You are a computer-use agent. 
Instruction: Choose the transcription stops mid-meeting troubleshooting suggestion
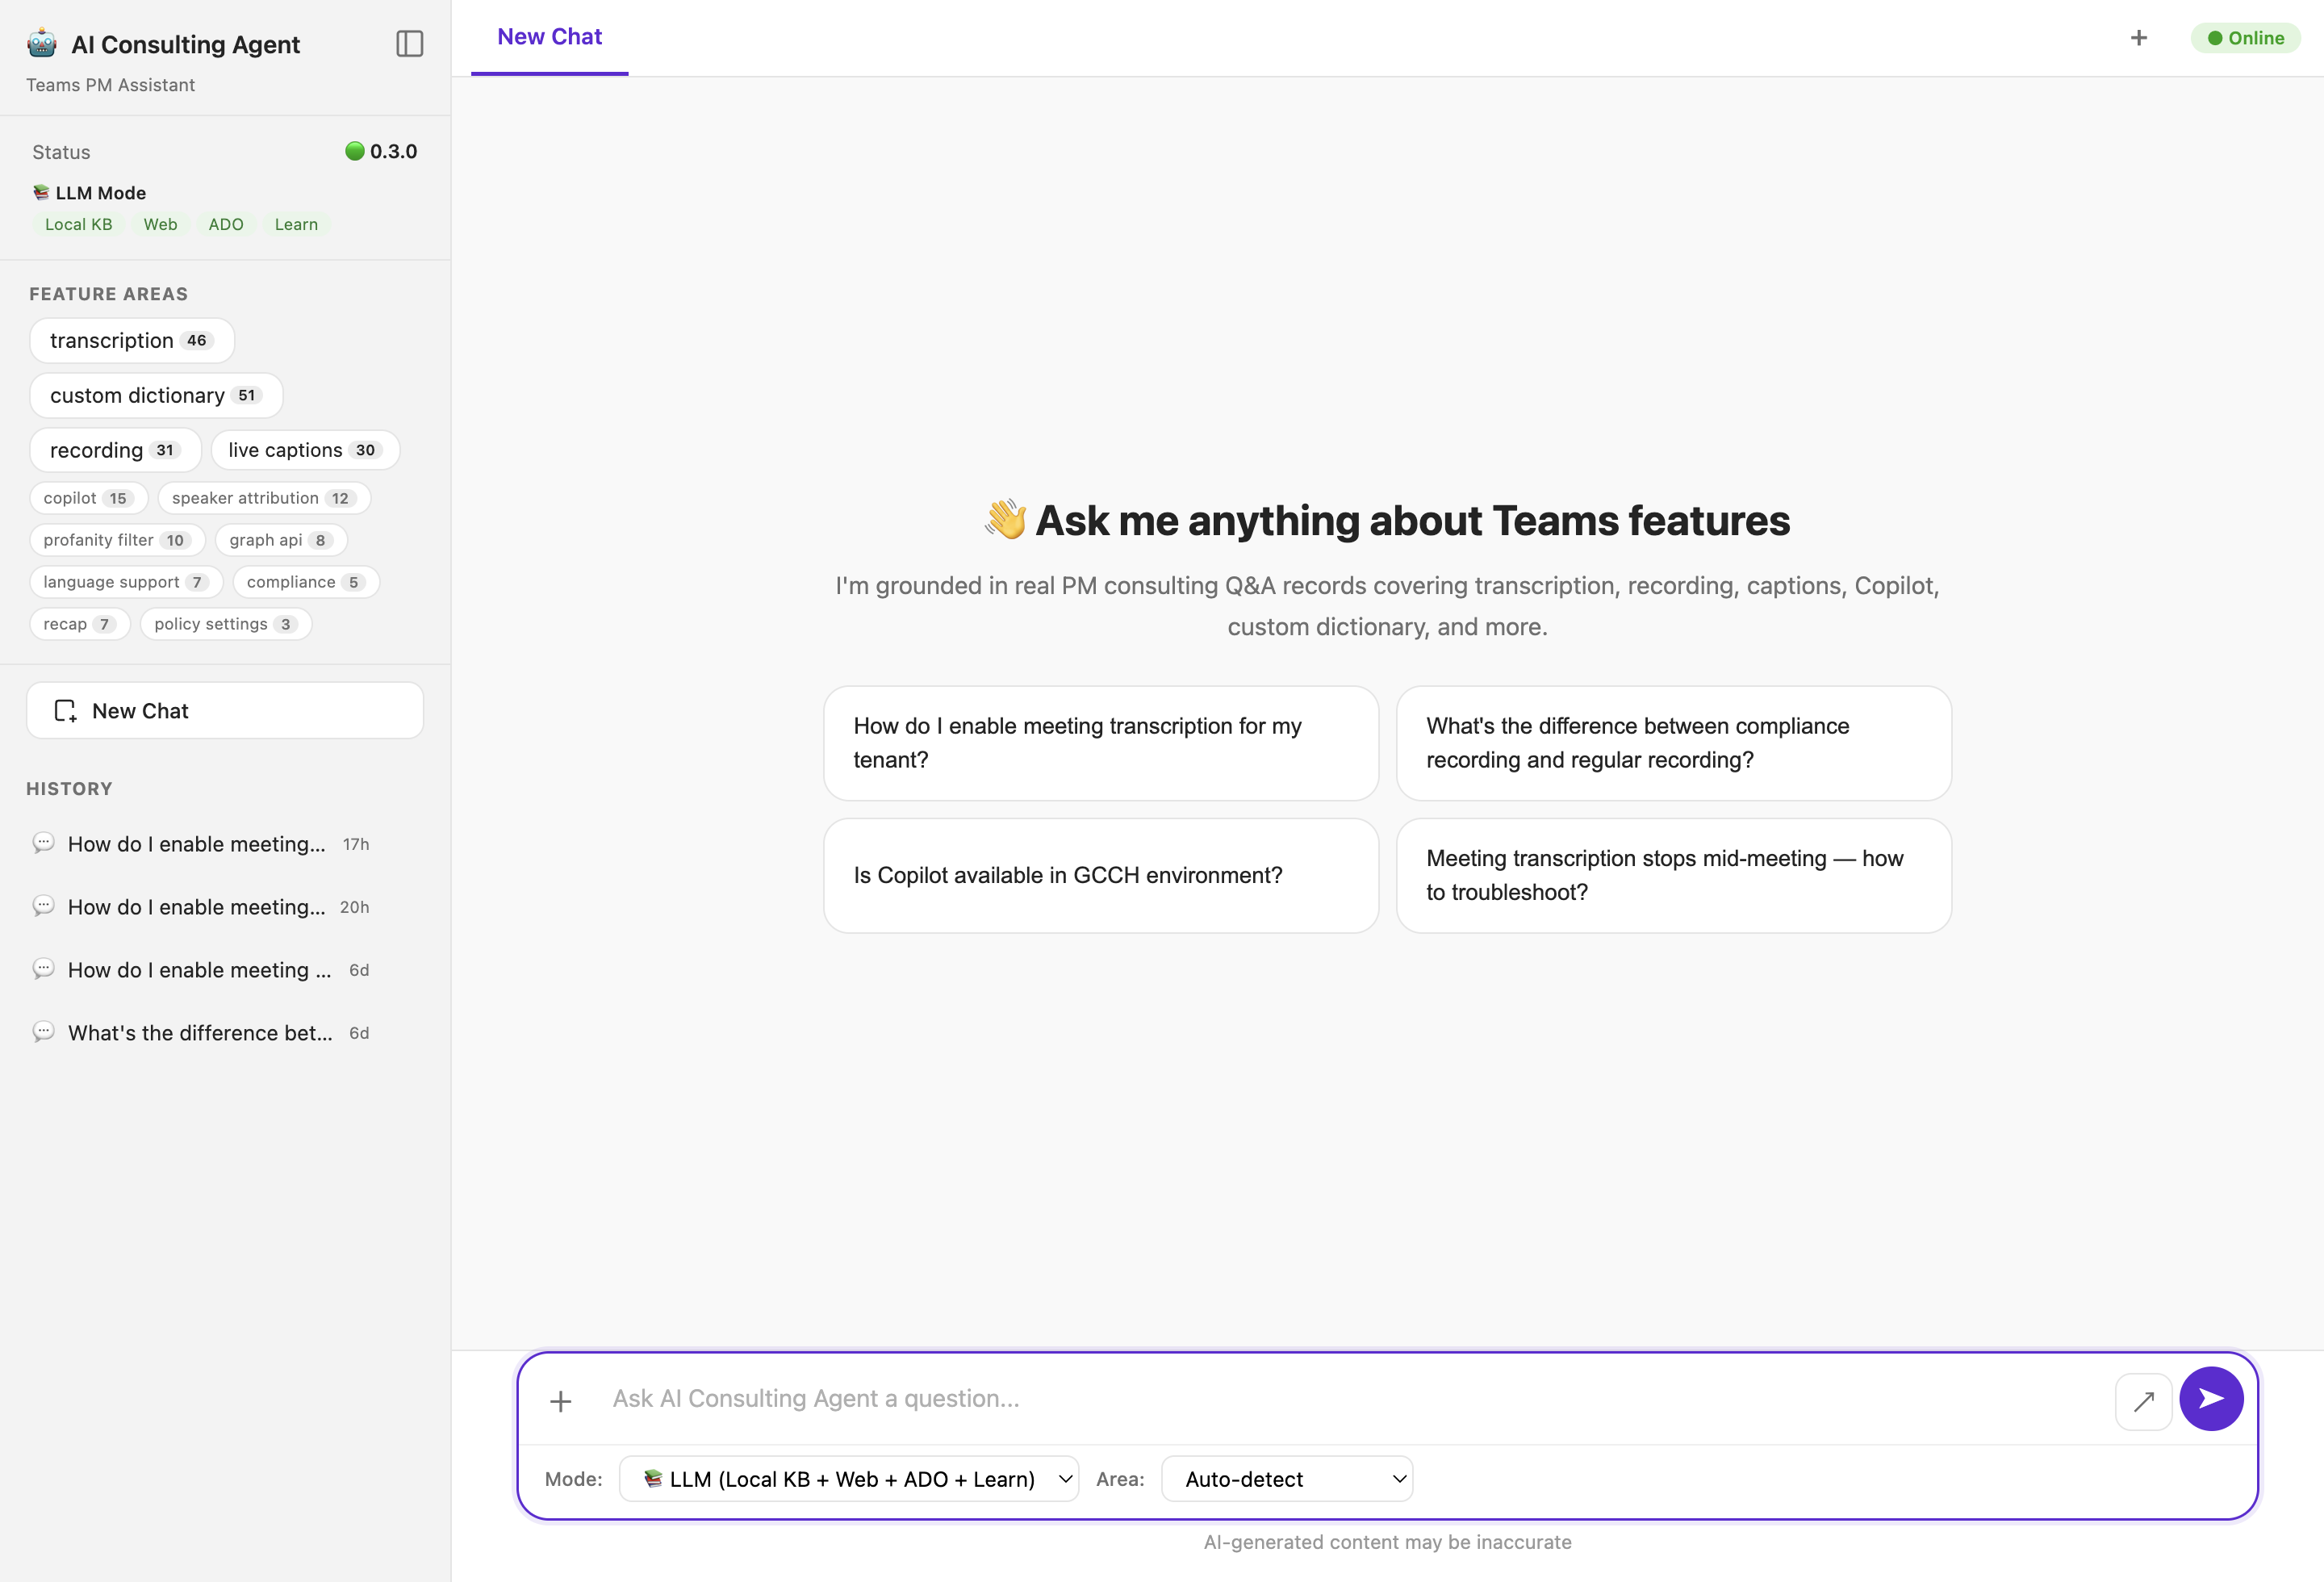(1674, 876)
